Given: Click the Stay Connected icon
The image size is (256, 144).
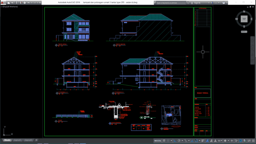Looking at the screenshot, I should tap(216, 3).
